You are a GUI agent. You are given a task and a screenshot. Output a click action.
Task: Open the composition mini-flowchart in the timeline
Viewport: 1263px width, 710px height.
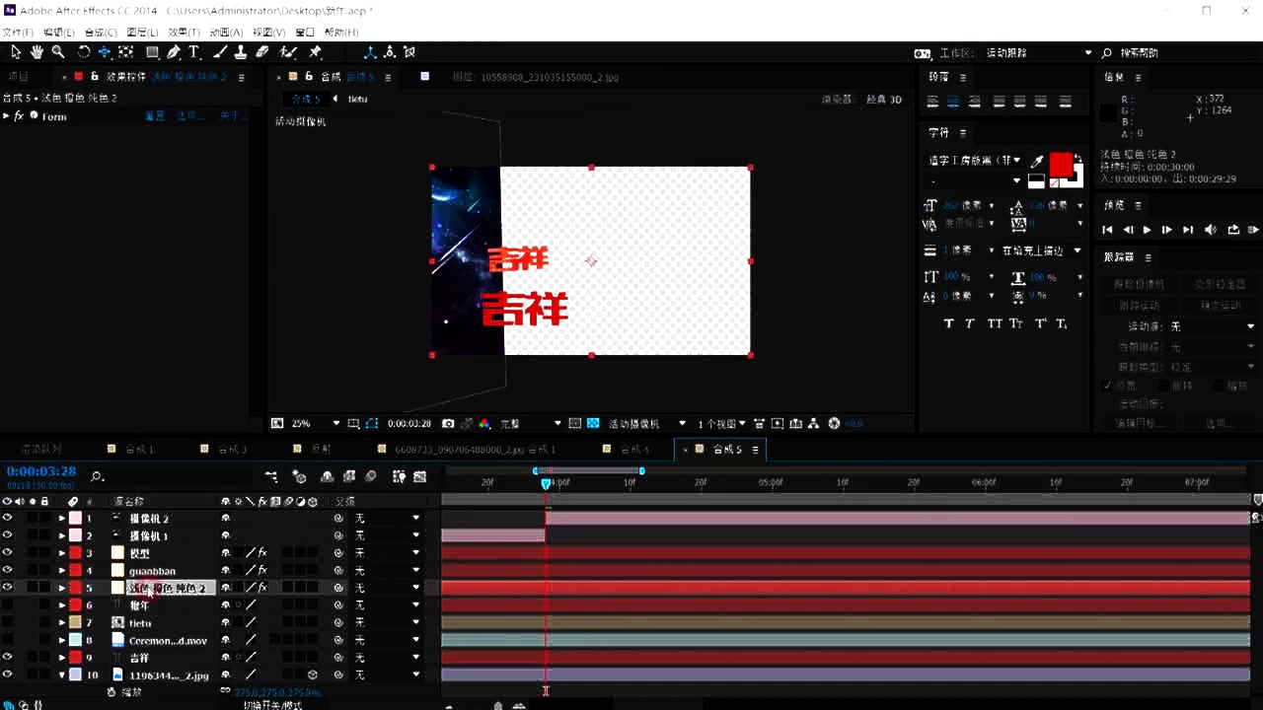click(271, 476)
